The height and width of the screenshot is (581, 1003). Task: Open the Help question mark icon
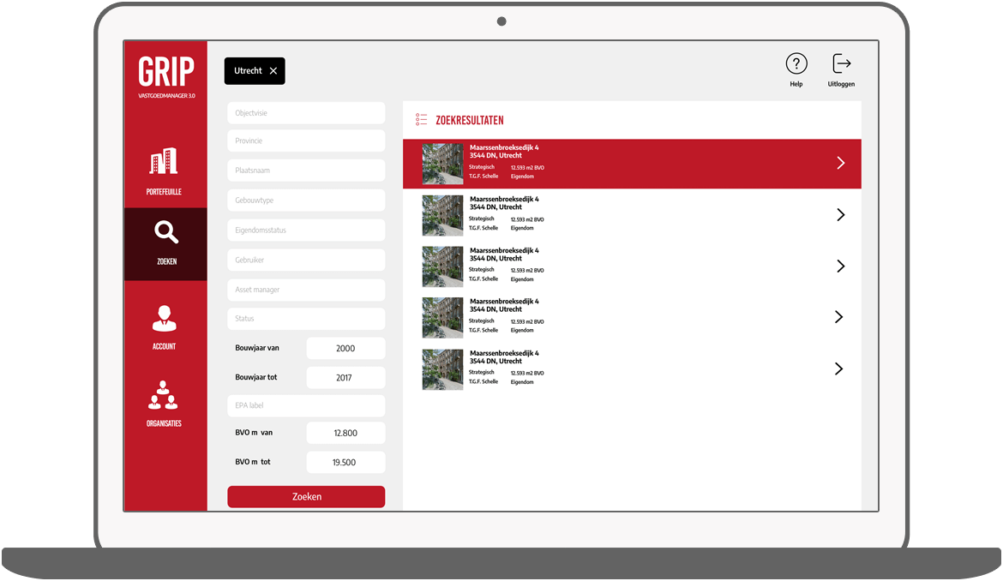[796, 63]
